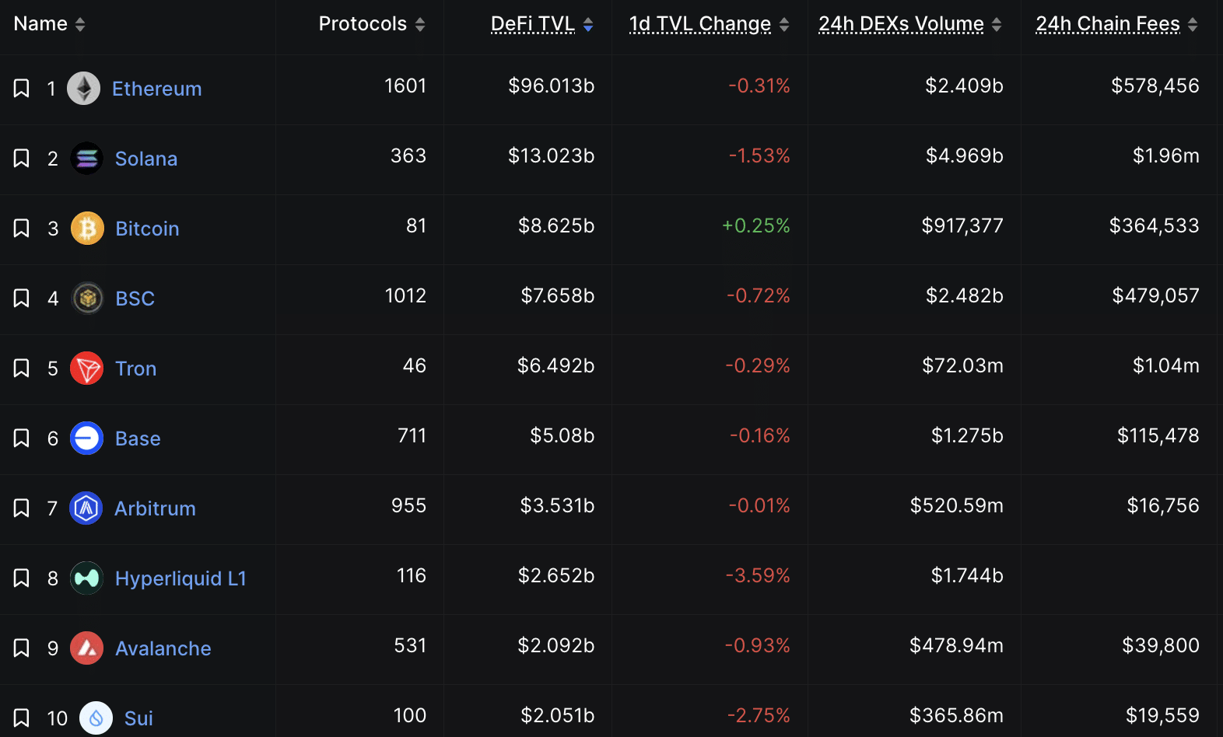
Task: Click the Tron logo icon
Action: [86, 368]
